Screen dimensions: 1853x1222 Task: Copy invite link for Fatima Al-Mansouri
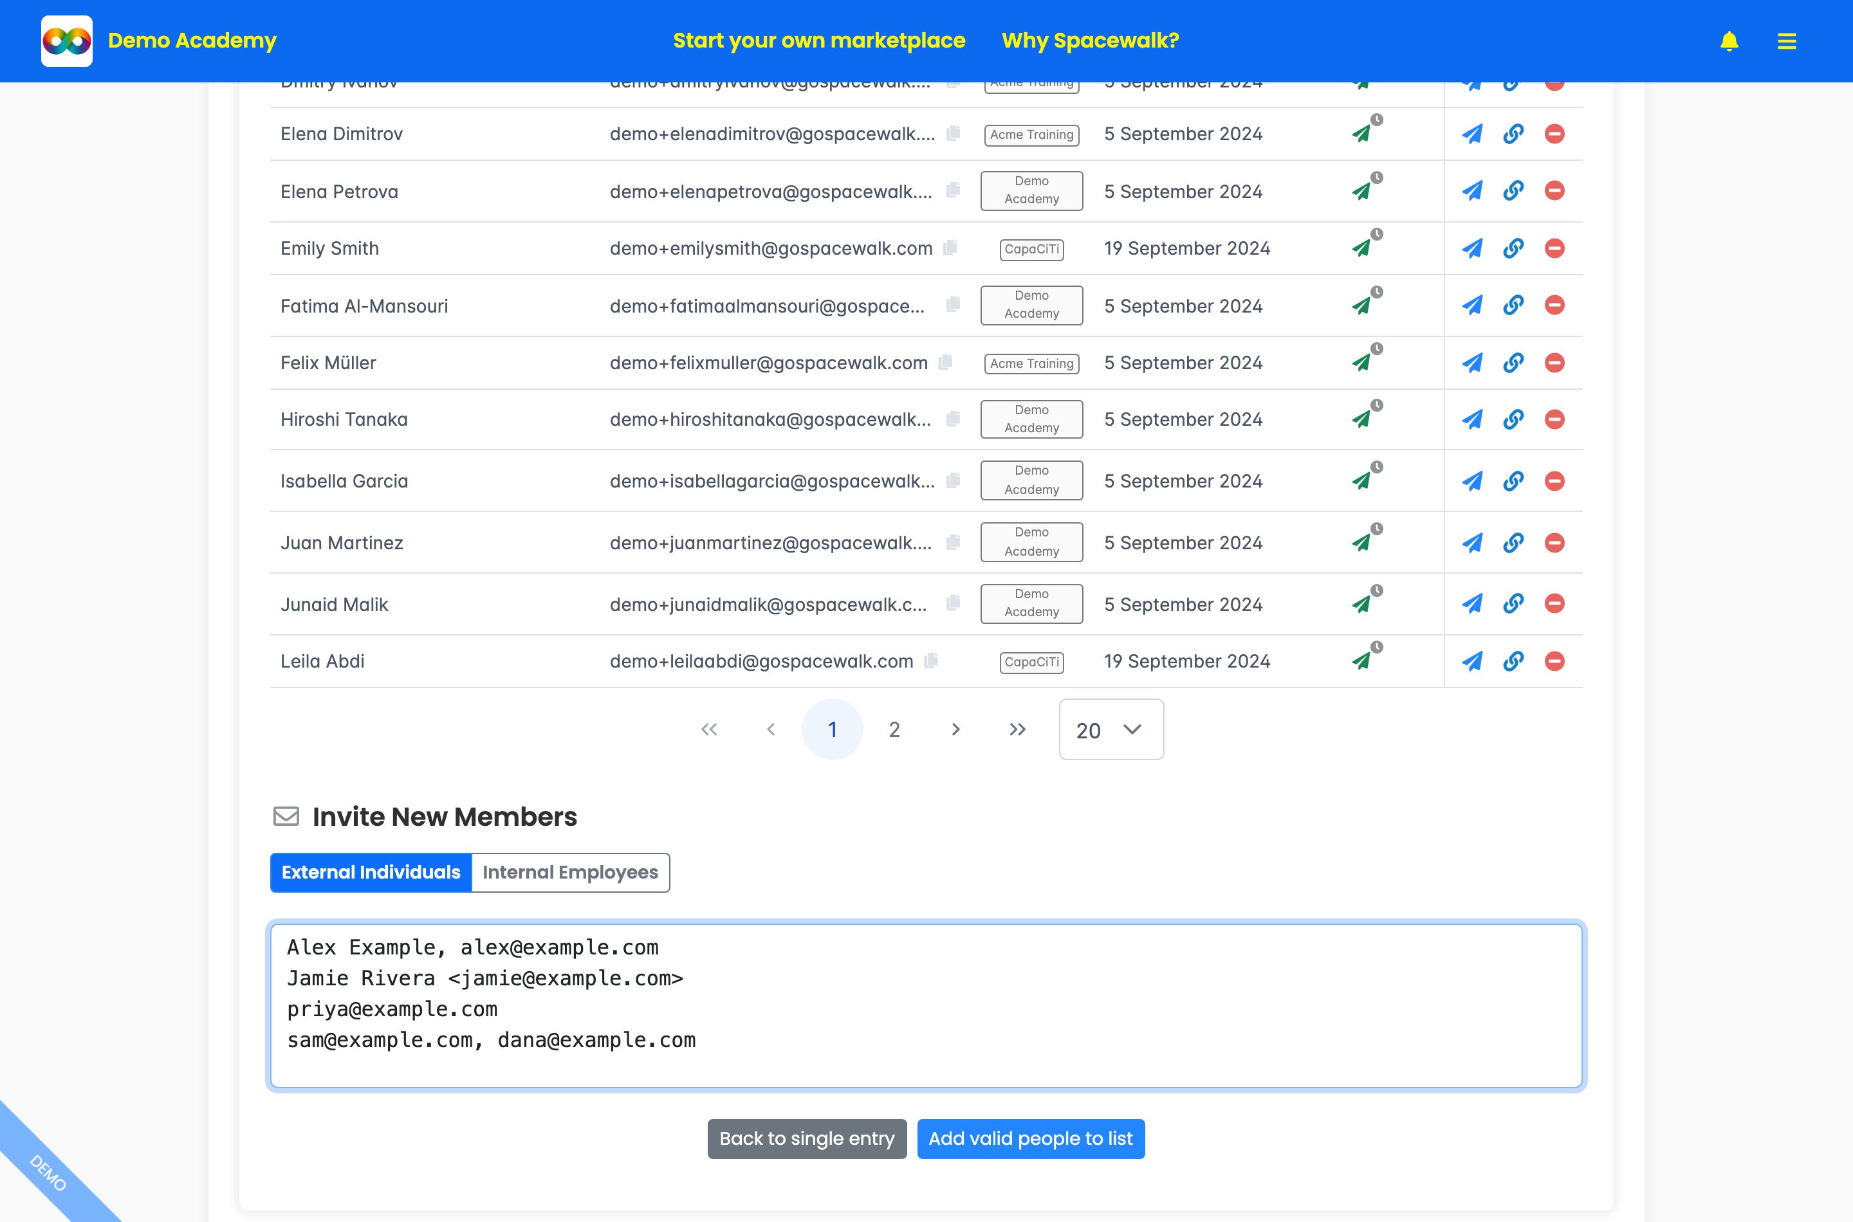[1513, 305]
